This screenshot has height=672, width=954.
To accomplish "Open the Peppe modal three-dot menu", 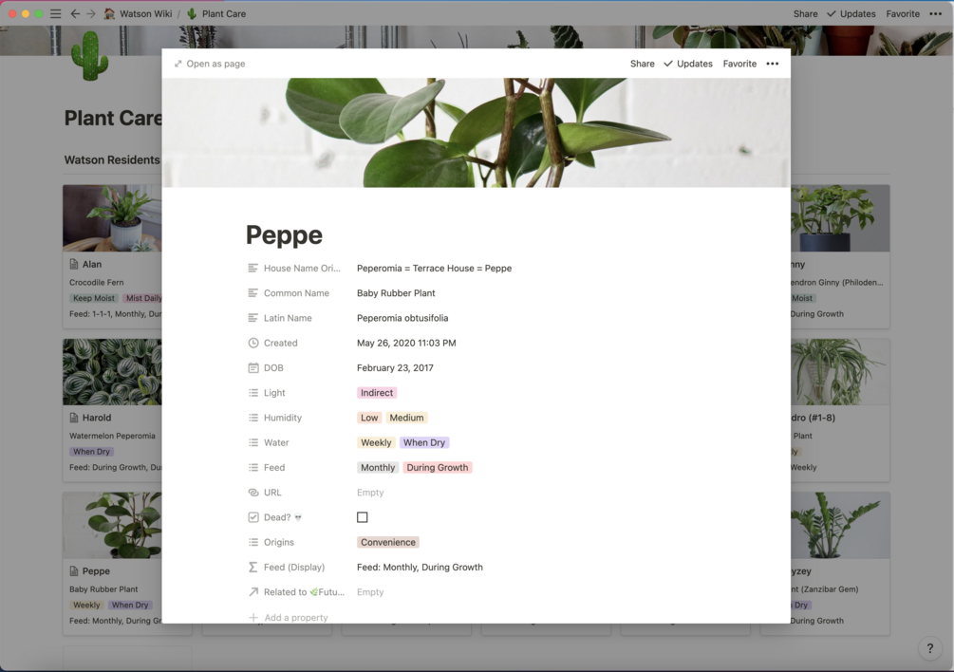I will click(x=772, y=64).
